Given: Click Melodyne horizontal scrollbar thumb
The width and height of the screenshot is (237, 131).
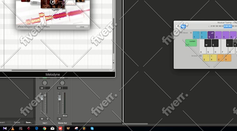Looking at the screenshot, I should [x=30, y=70].
